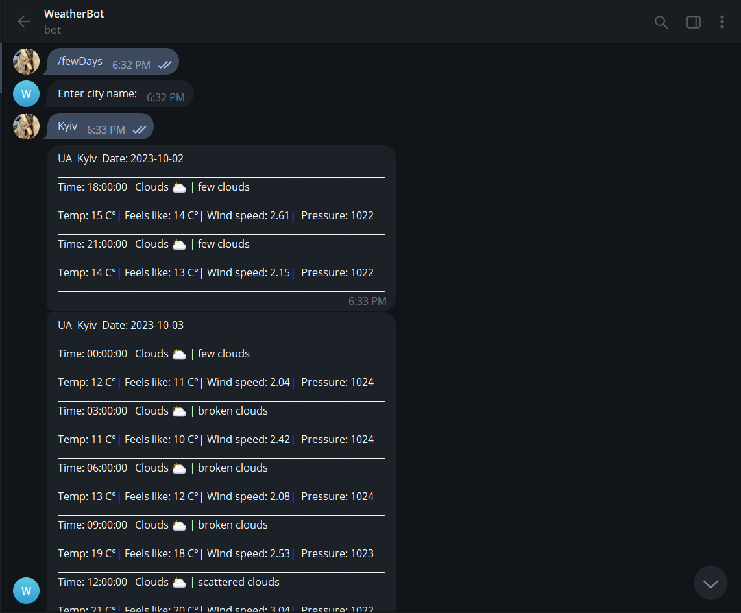Open the three-dot chat options menu
741x613 pixels.
722,21
